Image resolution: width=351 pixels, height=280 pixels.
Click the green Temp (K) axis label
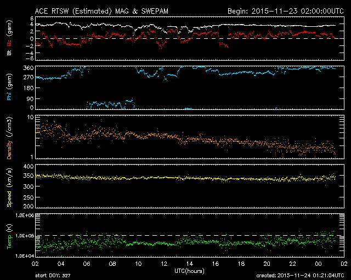point(9,236)
